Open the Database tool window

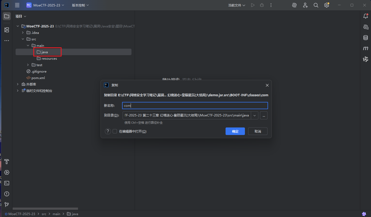click(x=365, y=38)
